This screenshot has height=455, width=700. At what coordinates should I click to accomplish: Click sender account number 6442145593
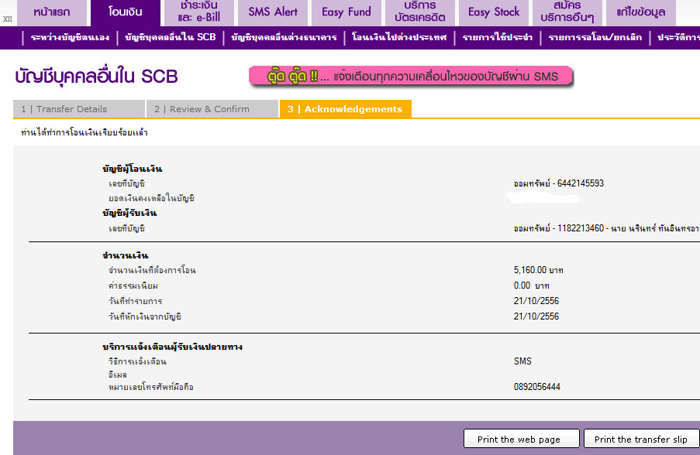pos(581,183)
